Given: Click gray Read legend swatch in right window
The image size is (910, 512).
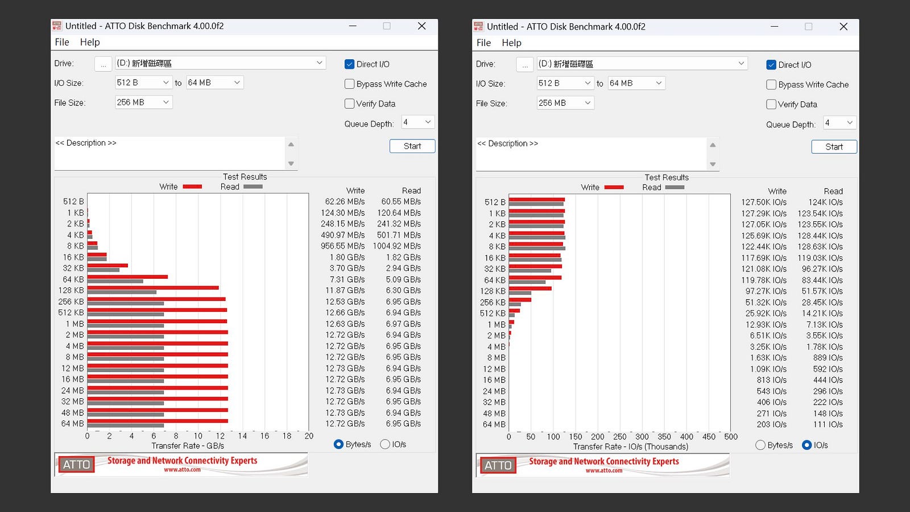Looking at the screenshot, I should tap(675, 187).
